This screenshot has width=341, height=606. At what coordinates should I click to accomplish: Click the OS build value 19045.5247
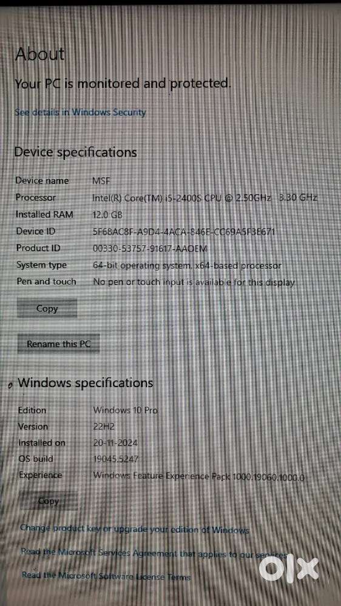click(116, 459)
